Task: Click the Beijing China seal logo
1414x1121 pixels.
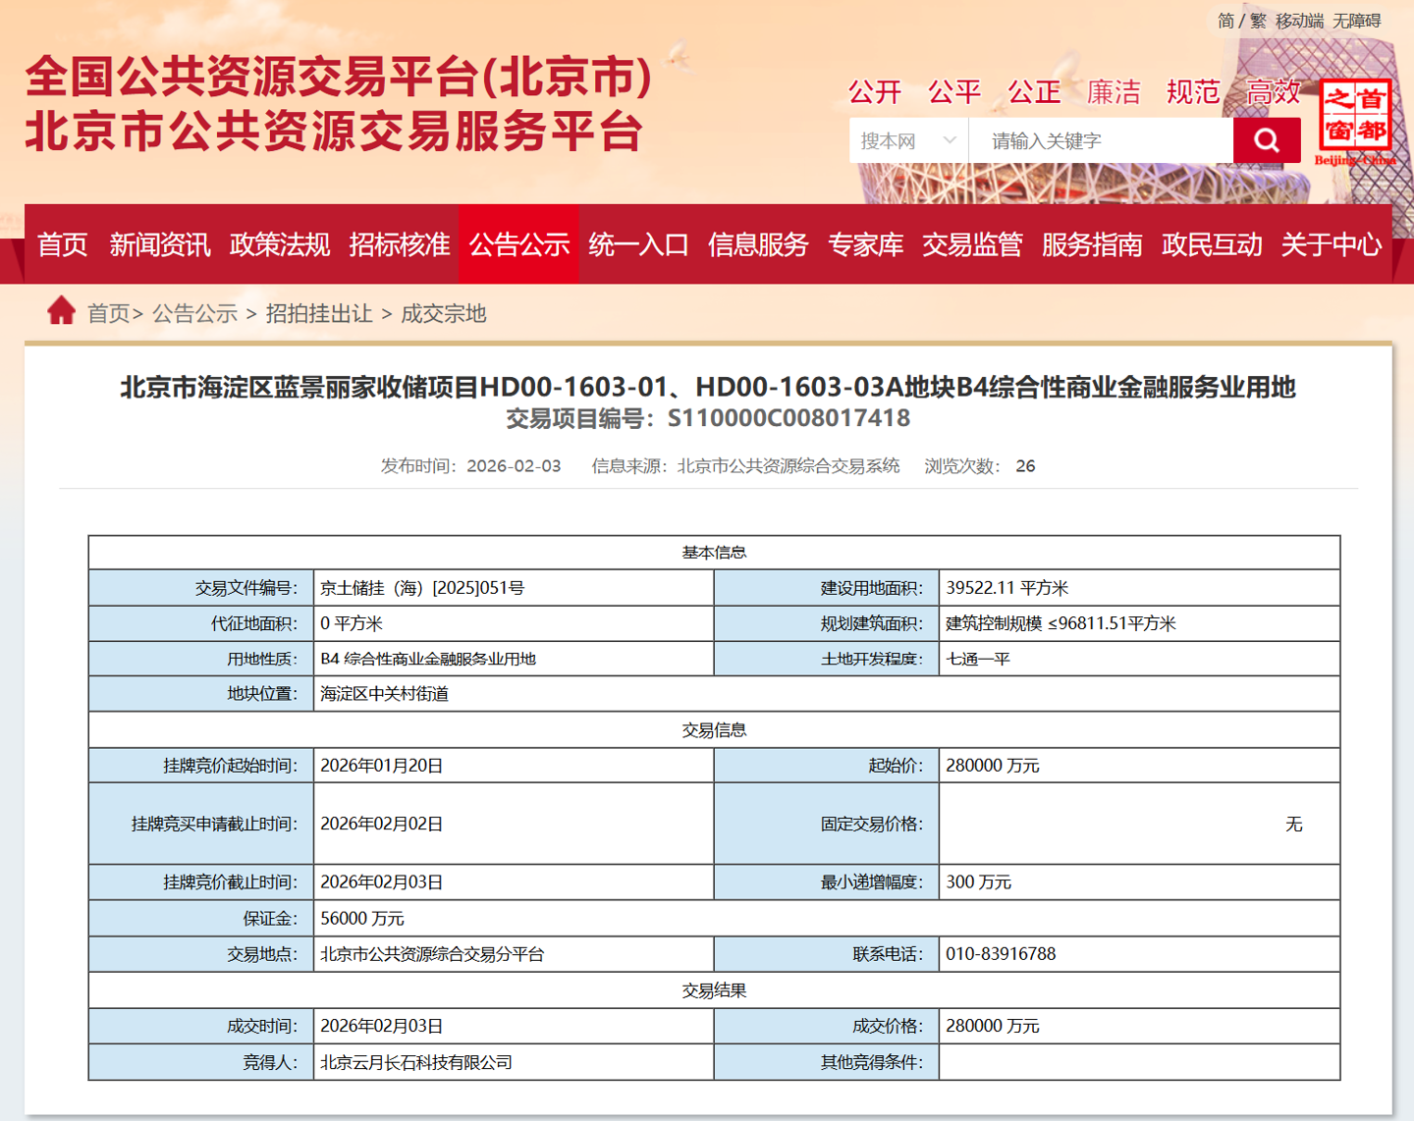Action: (x=1355, y=122)
